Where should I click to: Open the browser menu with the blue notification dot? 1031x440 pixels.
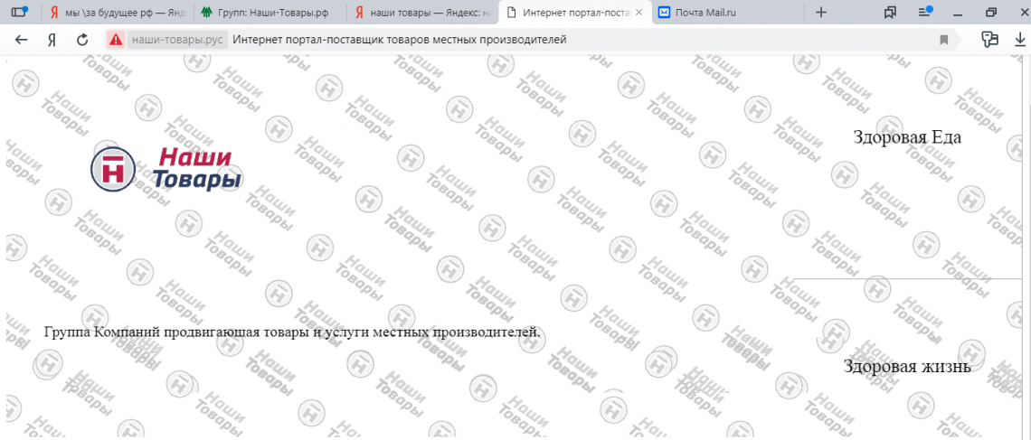coord(925,12)
